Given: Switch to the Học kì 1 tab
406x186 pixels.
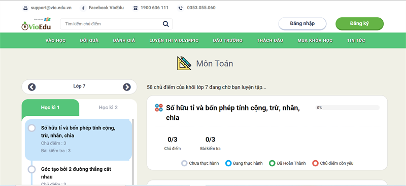Looking at the screenshot, I should click(50, 108).
